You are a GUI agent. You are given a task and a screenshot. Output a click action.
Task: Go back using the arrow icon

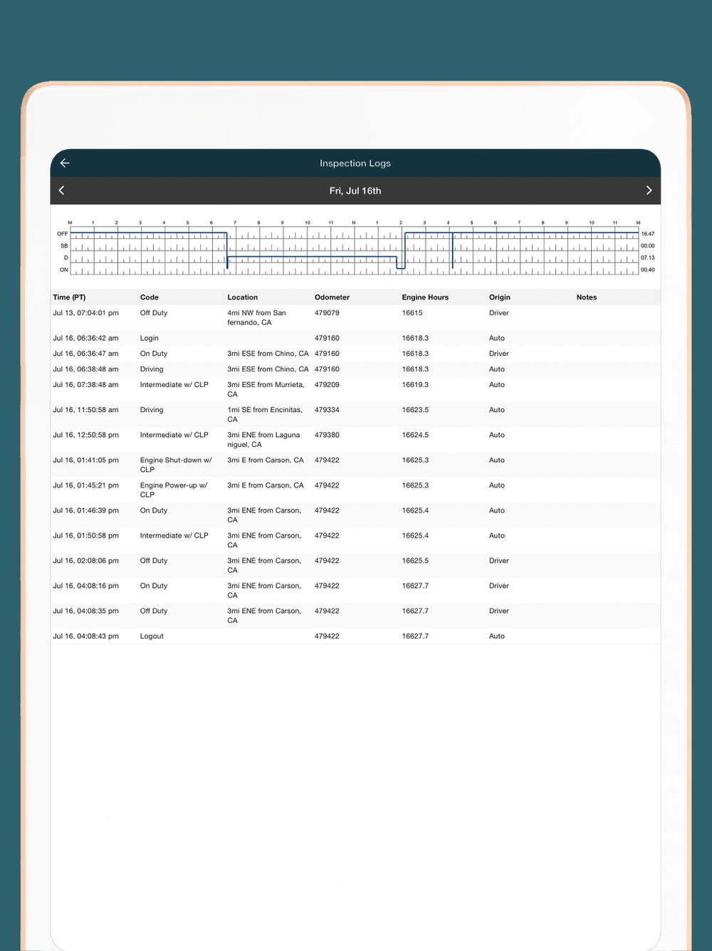coord(65,163)
